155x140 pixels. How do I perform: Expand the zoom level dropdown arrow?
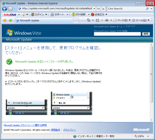[148, 136]
